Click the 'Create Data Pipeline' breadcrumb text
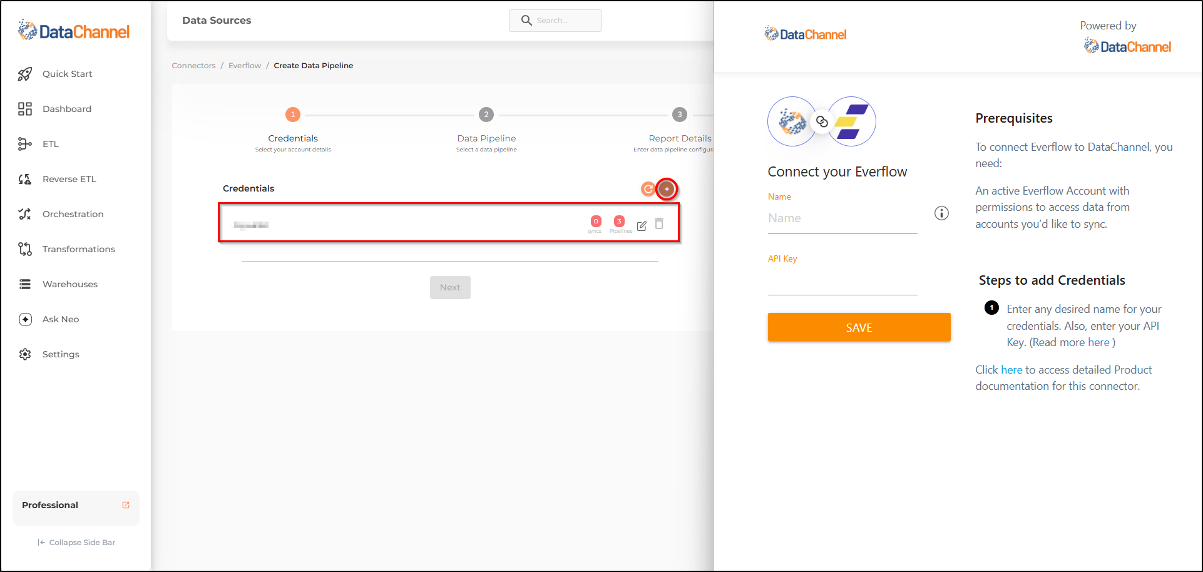Viewport: 1203px width, 572px height. click(314, 66)
